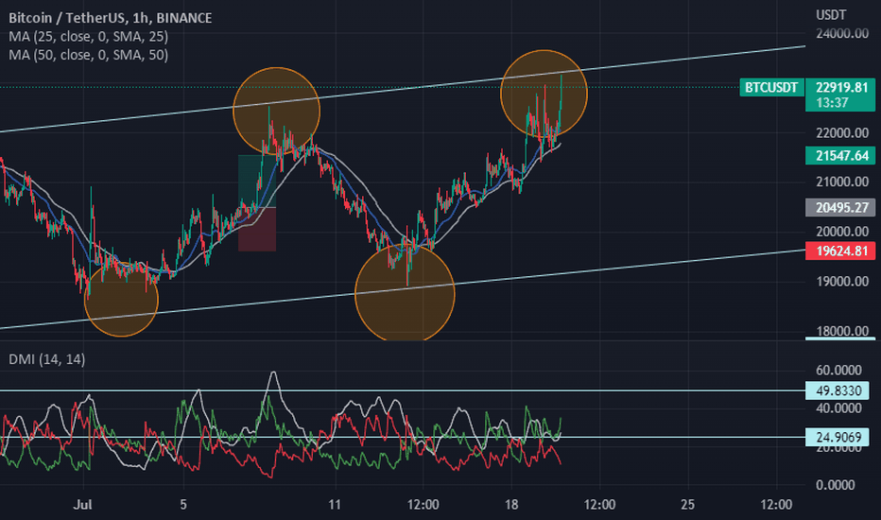Click the green 21547.64 price label
This screenshot has height=520, width=881.
coord(840,156)
